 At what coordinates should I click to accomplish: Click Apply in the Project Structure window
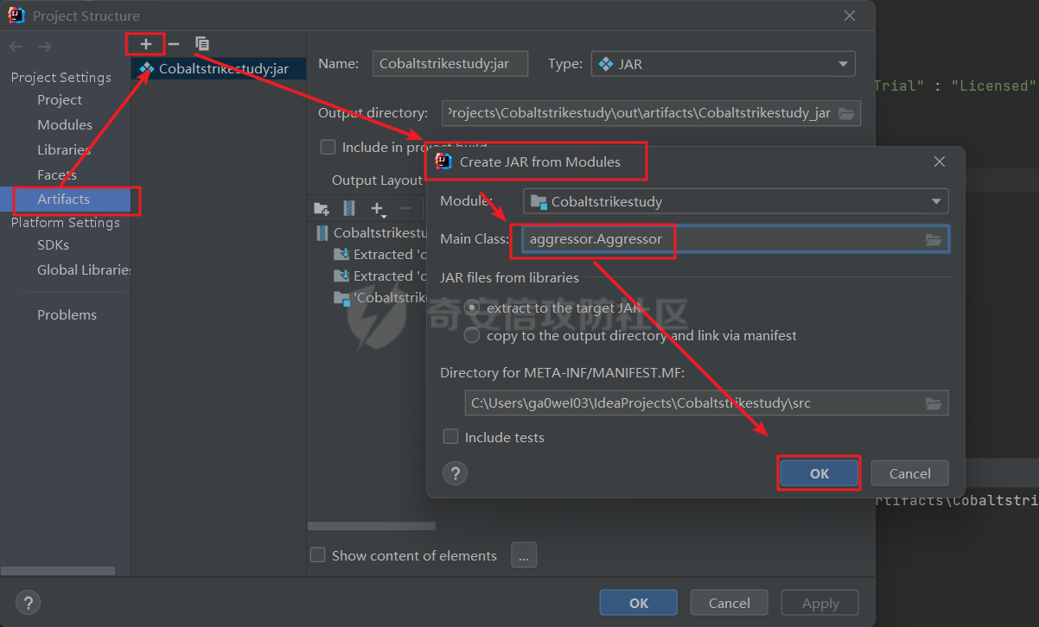820,603
